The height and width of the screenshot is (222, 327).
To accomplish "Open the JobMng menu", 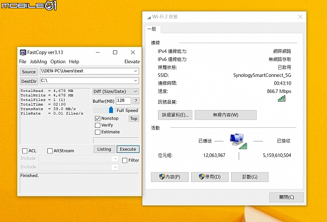I will click(x=38, y=61).
